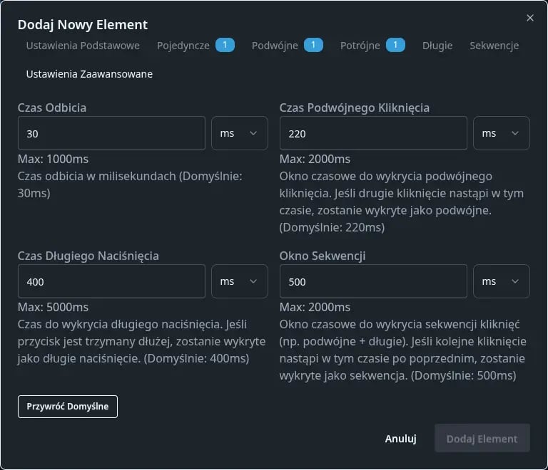The width and height of the screenshot is (548, 470).
Task: Click the Czas Podwójnego Kliknięcia label
Action: (355, 108)
